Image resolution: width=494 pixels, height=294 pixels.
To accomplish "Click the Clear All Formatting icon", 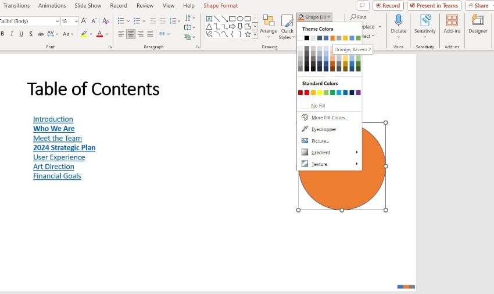I will click(x=105, y=21).
